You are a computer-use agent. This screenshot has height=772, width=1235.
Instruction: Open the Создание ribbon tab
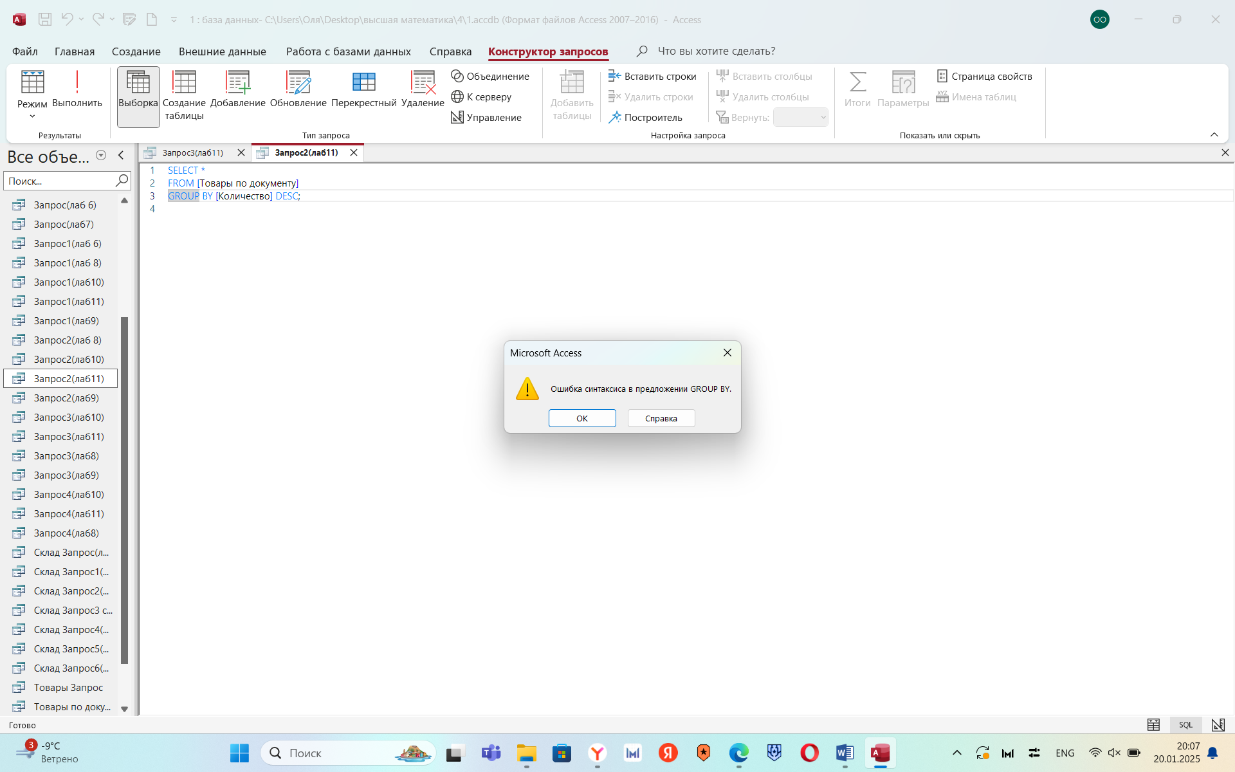(x=136, y=51)
